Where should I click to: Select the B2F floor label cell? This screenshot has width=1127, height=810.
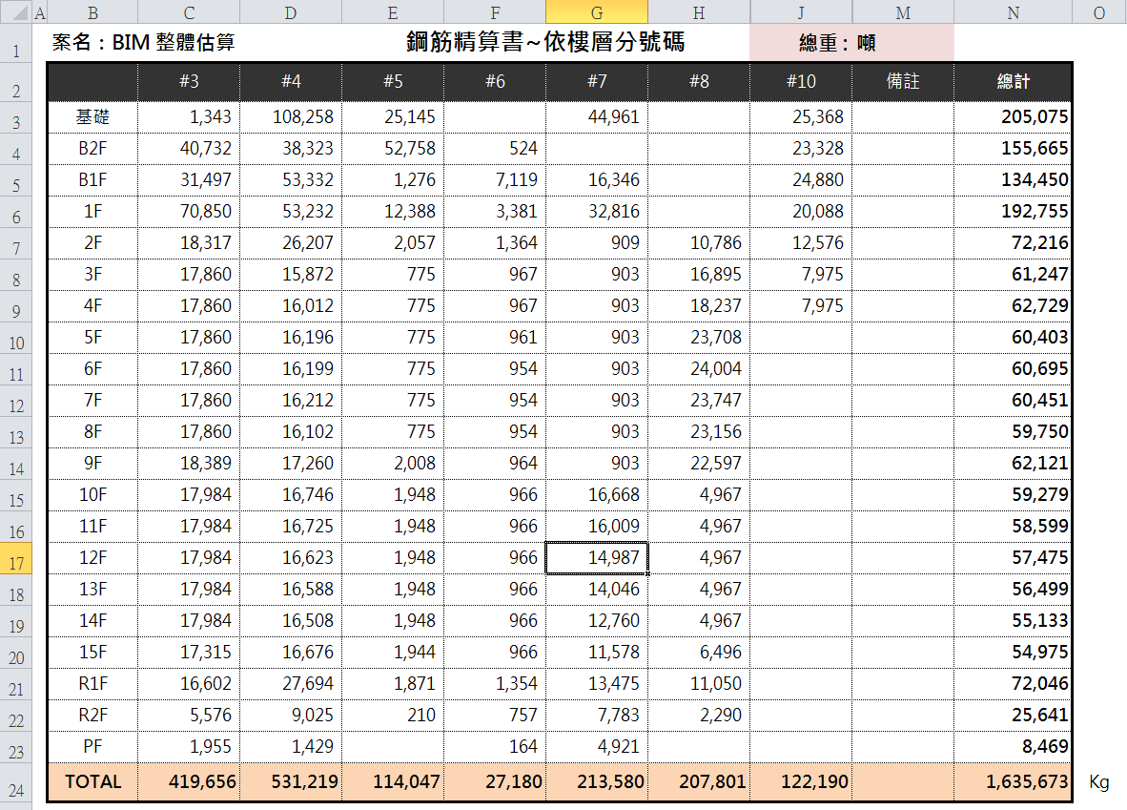point(91,147)
